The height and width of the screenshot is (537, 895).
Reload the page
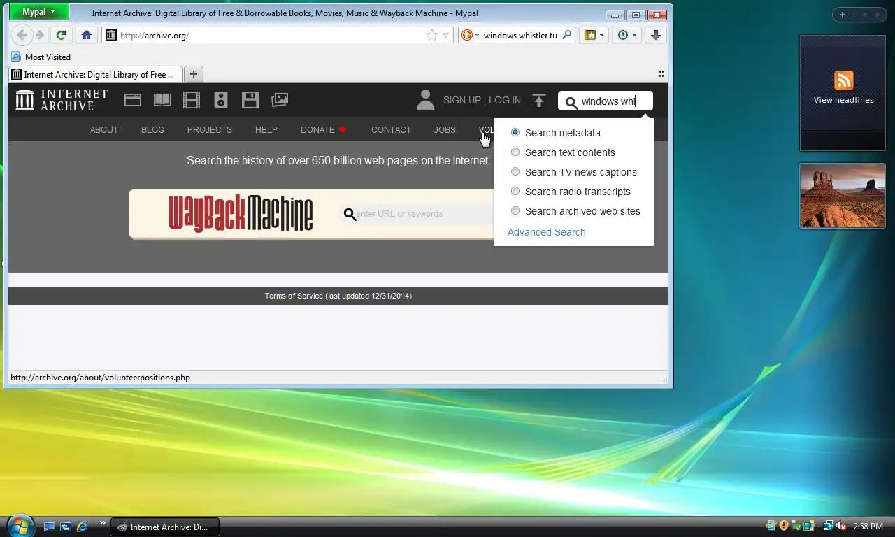coord(62,35)
